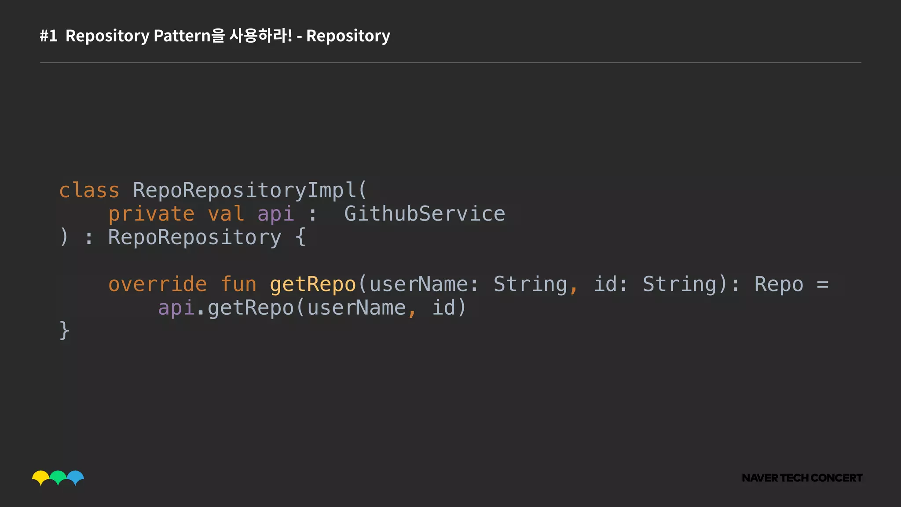Screen dimensions: 901x507
Task: Click the slide title 'Repository Pattern을 사용하라!'
Action: tap(179, 36)
